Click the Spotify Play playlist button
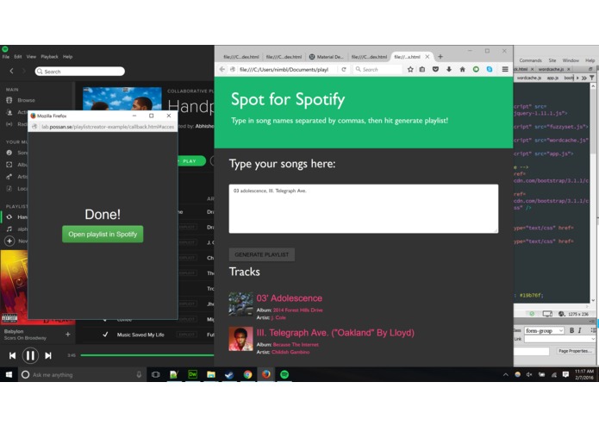This screenshot has height=426, width=599. click(x=191, y=161)
